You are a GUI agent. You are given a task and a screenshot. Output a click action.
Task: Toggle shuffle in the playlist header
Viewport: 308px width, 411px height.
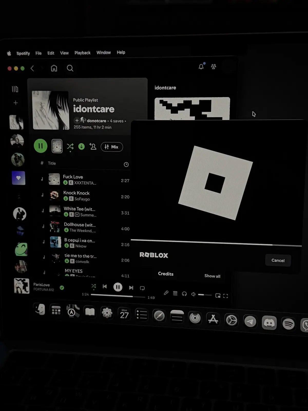click(70, 146)
